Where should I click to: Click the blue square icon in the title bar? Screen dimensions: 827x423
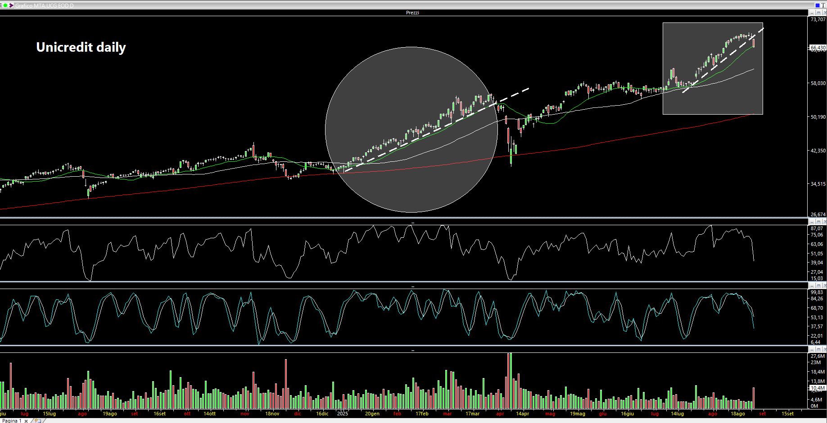pos(817,5)
